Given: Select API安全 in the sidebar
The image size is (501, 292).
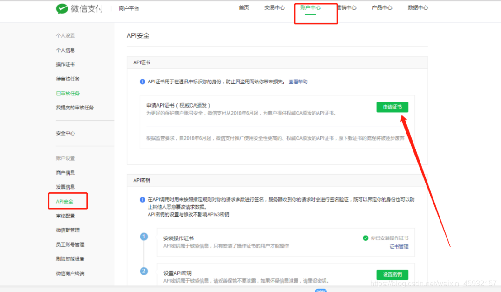Looking at the screenshot, I should click(x=65, y=202).
